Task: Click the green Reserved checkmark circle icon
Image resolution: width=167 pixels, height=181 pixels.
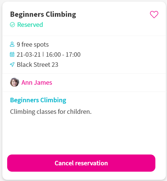Action: pos(12,25)
